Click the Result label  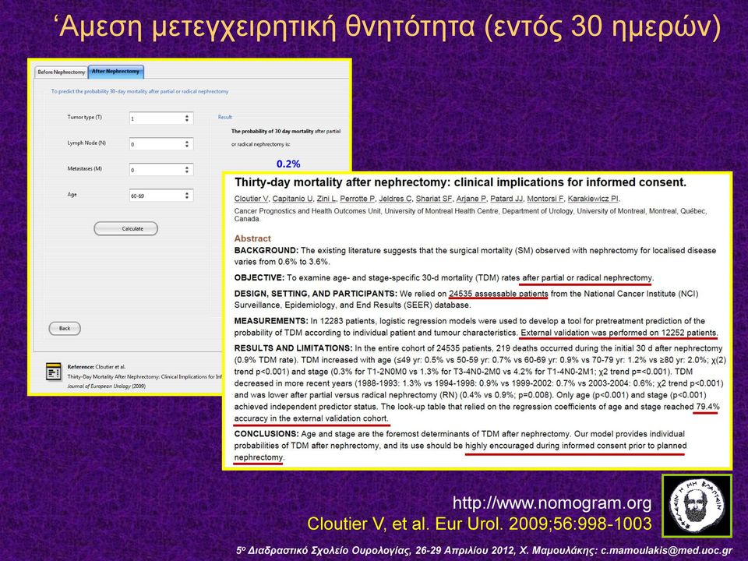point(224,117)
